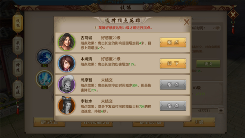Open the help question mark icon
Image resolution: width=245 pixels, height=138 pixels.
point(147,7)
